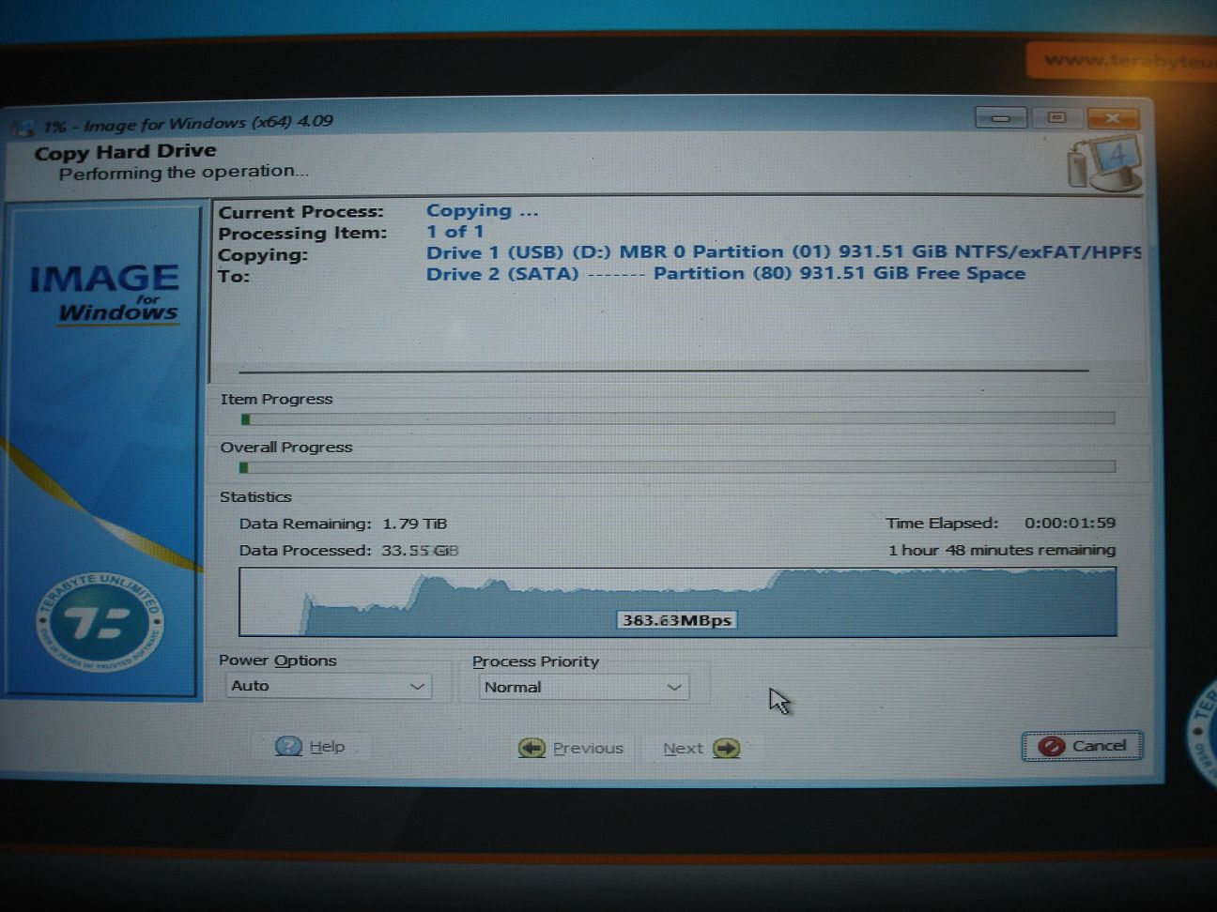Click the Time Elapsed value 0:00:01:59

pyautogui.click(x=1070, y=523)
